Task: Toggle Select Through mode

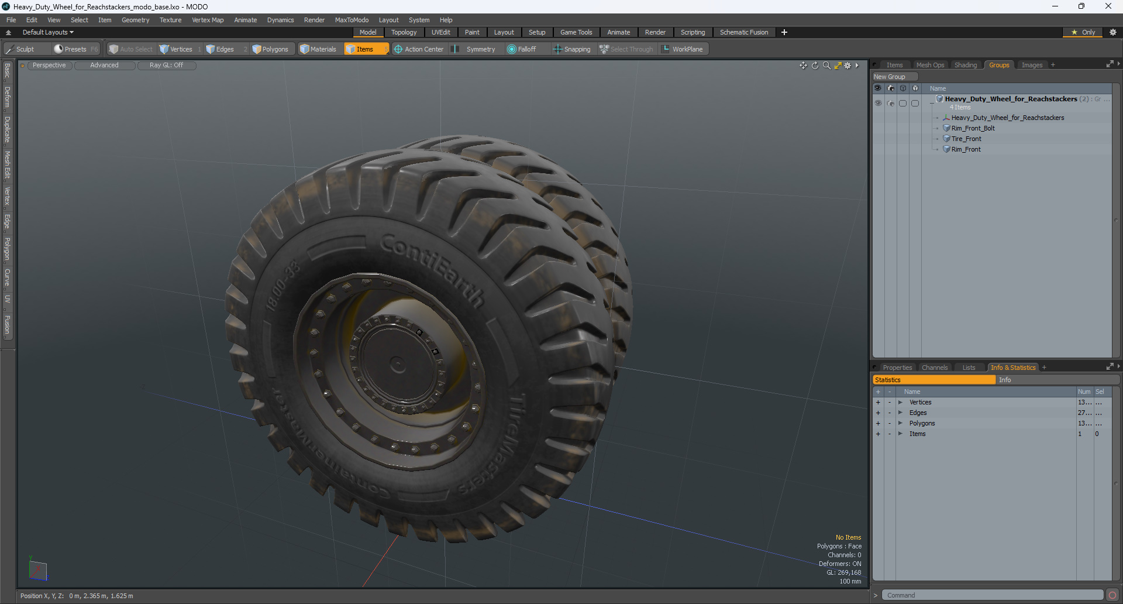Action: coord(626,49)
